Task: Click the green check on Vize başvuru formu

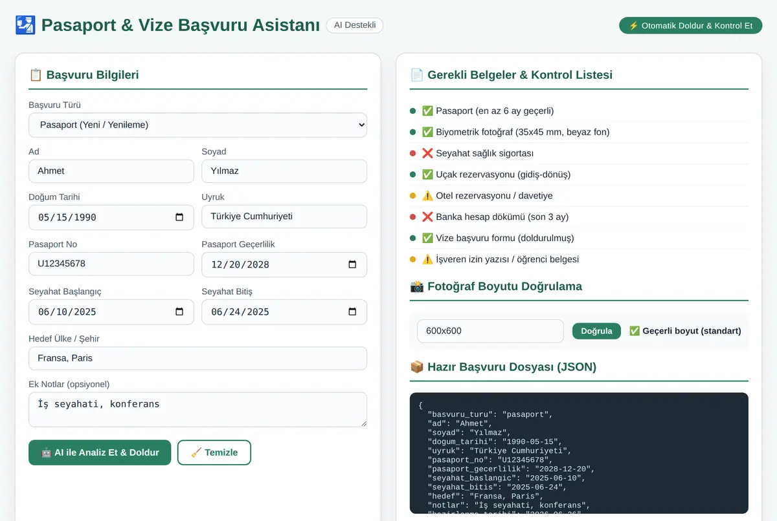Action: (427, 238)
